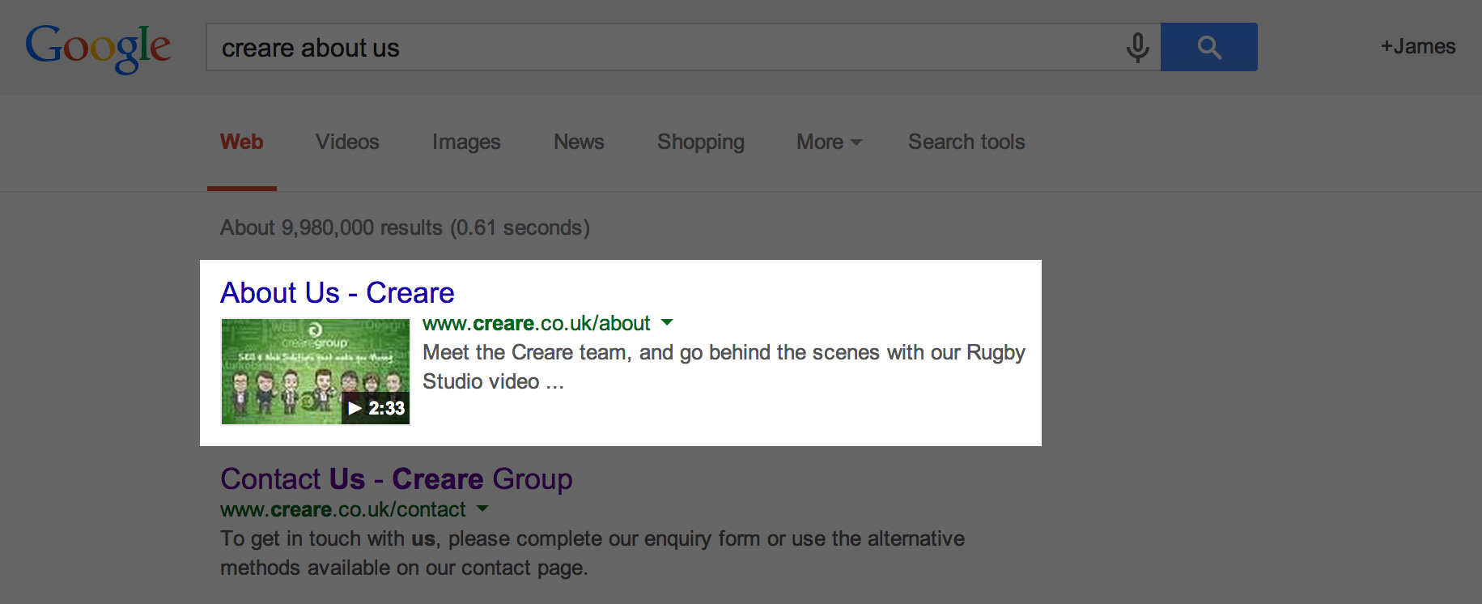Click the 'To get in touch with us' snippet
The width and height of the screenshot is (1482, 604).
(592, 553)
